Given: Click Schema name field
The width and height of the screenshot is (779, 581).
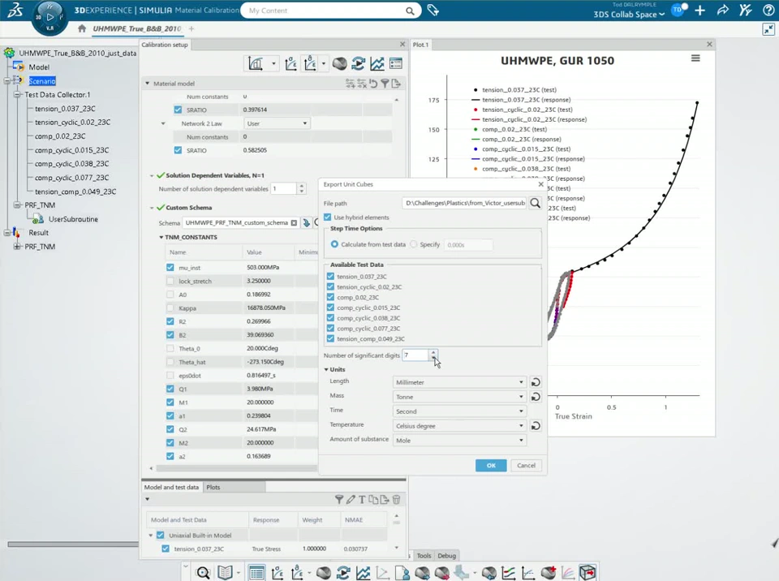Looking at the screenshot, I should pyautogui.click(x=236, y=222).
